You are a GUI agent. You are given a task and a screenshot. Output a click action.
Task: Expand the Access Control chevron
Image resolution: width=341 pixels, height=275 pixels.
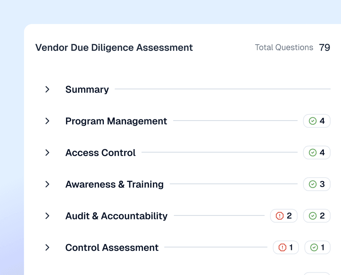coord(47,153)
